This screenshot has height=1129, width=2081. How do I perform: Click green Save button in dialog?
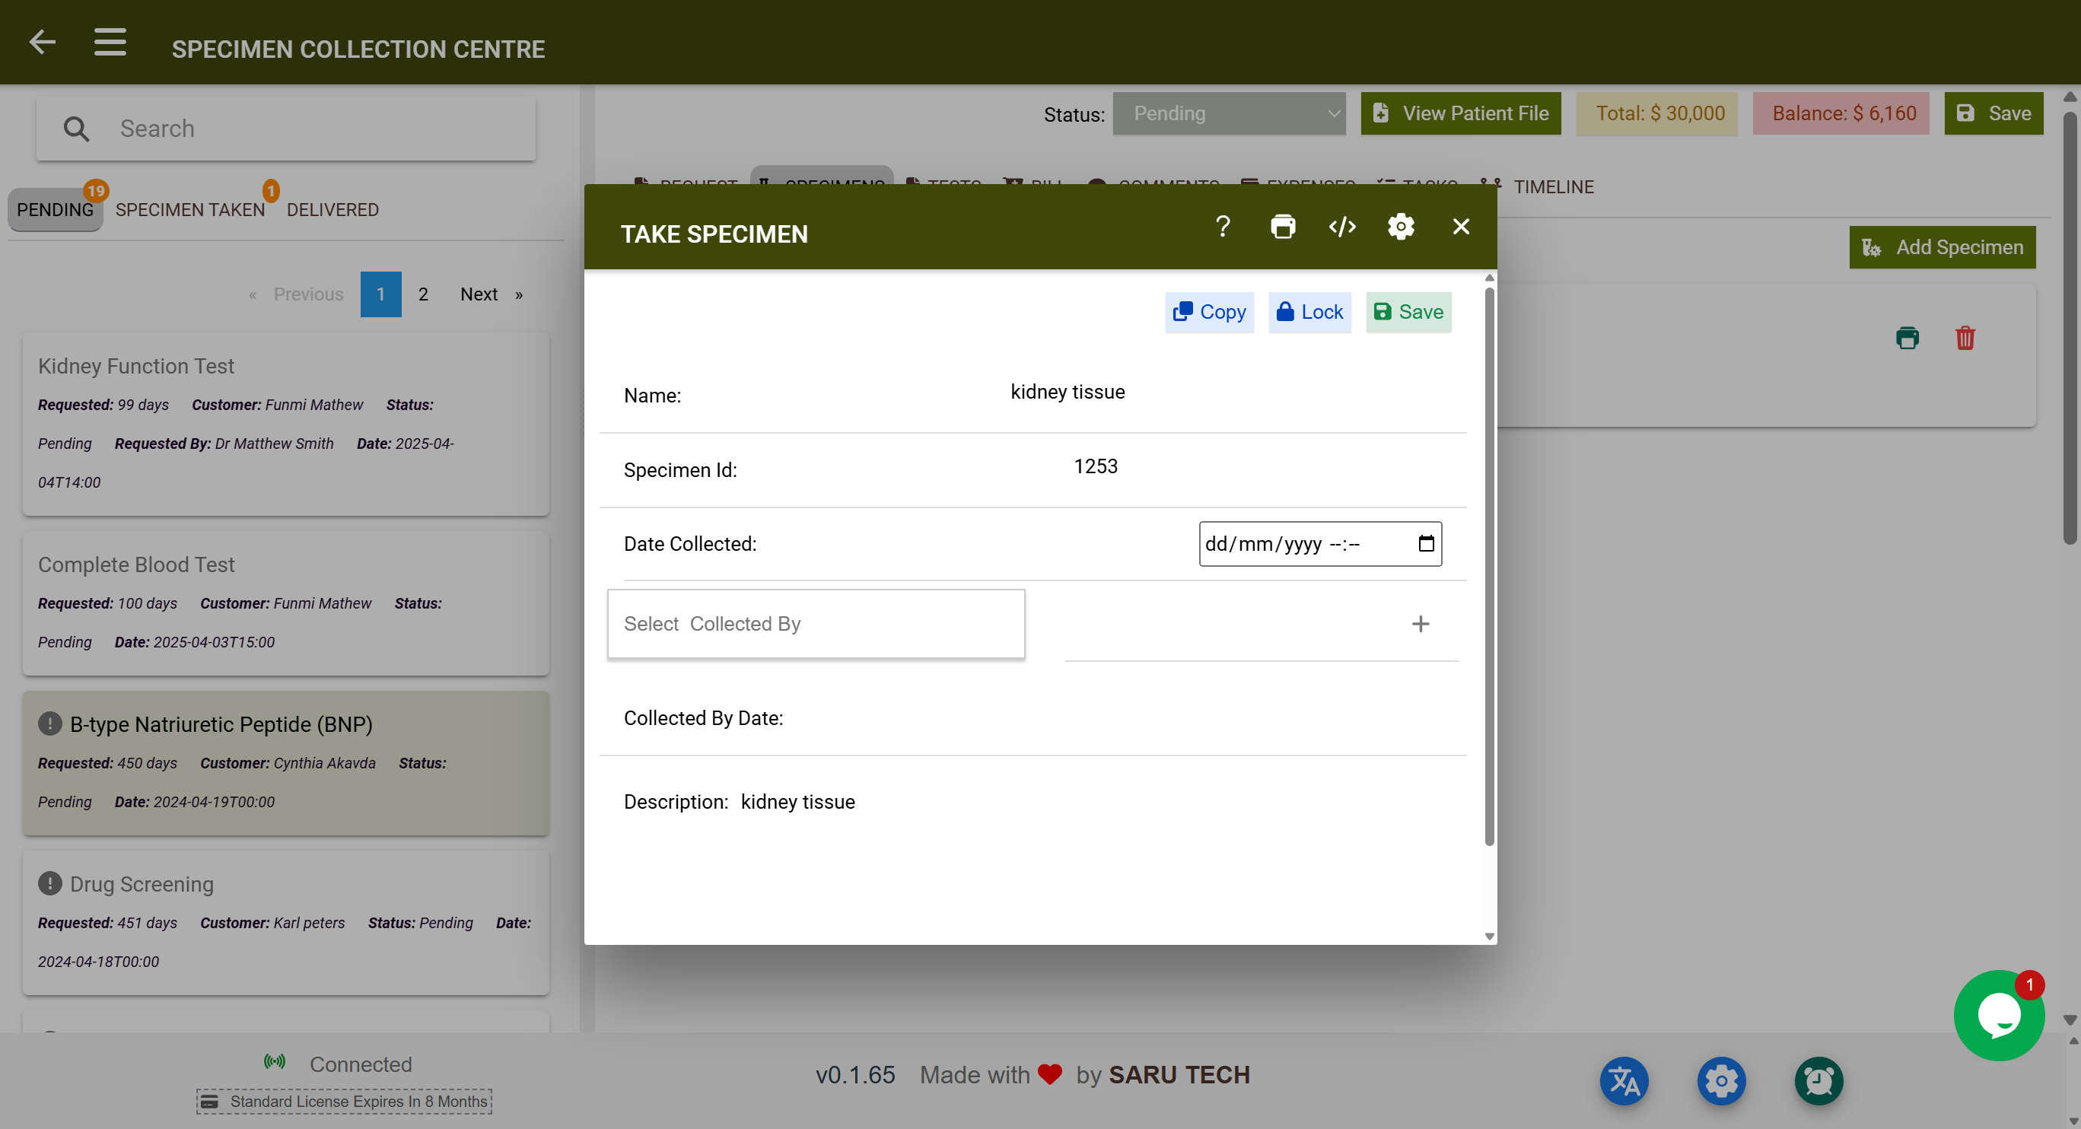pyautogui.click(x=1408, y=313)
